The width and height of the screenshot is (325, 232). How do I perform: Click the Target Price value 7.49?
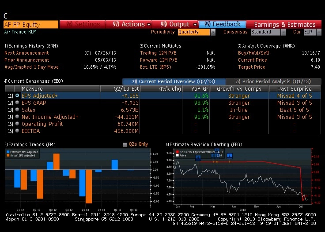coord(315,67)
